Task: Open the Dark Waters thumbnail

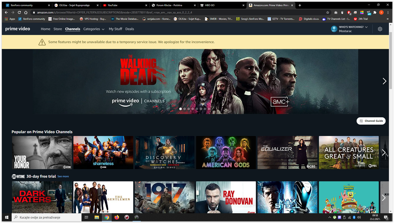Action: click(x=42, y=197)
